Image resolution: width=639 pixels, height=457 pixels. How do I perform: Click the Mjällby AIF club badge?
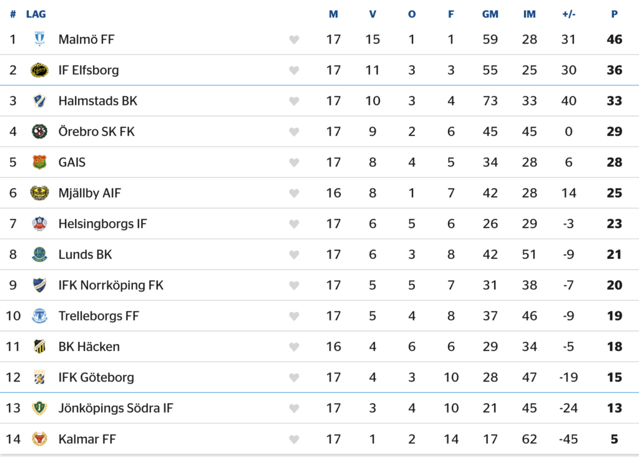click(x=39, y=193)
